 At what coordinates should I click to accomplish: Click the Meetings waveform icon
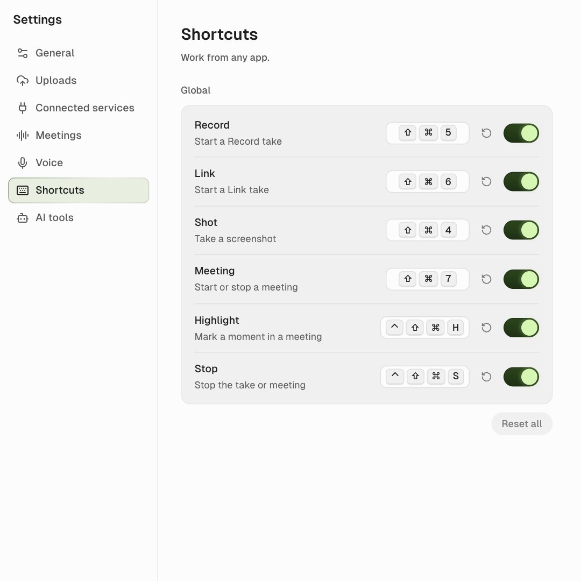coord(23,135)
